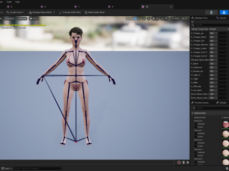229x171 pixels.
Task: Open camera speed setting
Action: 185,19
